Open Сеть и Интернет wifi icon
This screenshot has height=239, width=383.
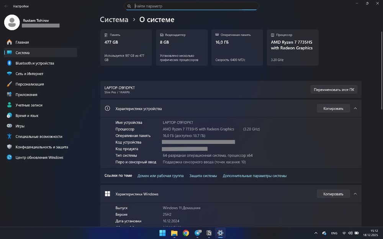(x=9, y=74)
